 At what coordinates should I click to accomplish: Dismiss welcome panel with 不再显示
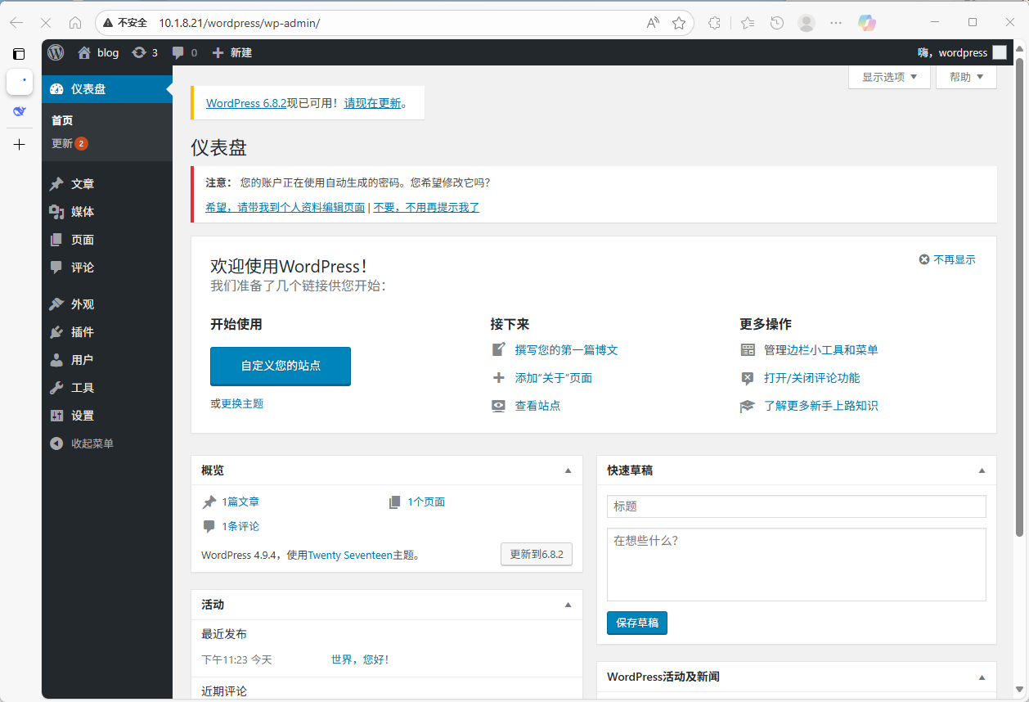947,259
